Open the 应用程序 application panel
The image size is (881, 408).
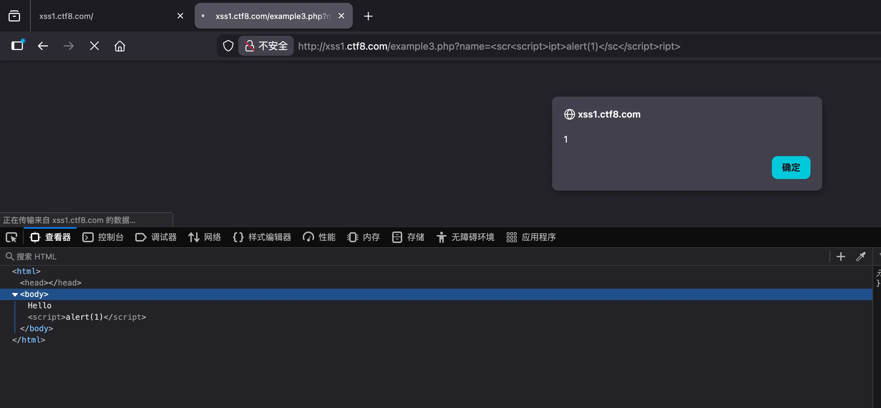531,237
